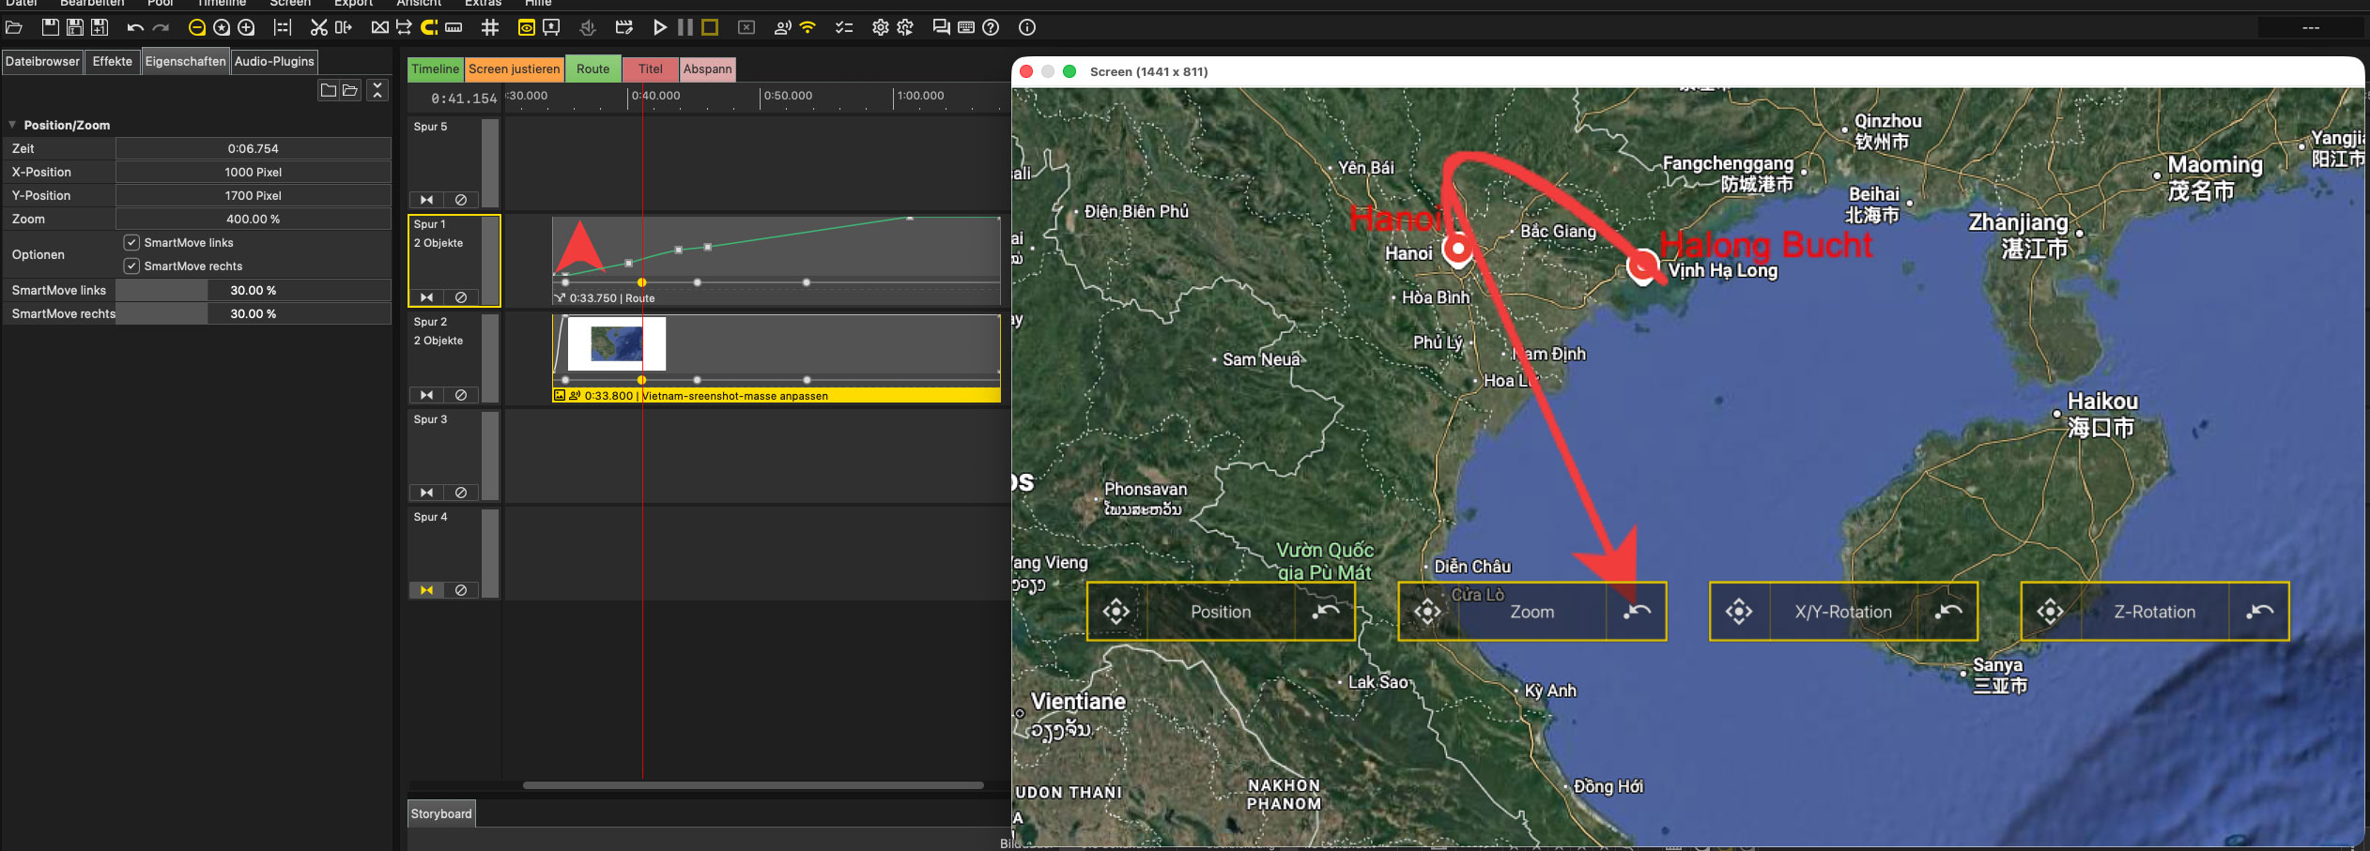The image size is (2370, 851).
Task: Collapse the Position/Zoom section triangle
Action: tap(12, 125)
